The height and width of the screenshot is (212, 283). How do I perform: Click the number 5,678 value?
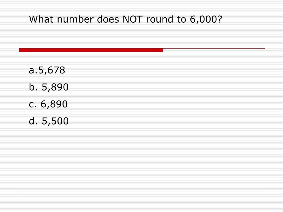click(x=52, y=70)
